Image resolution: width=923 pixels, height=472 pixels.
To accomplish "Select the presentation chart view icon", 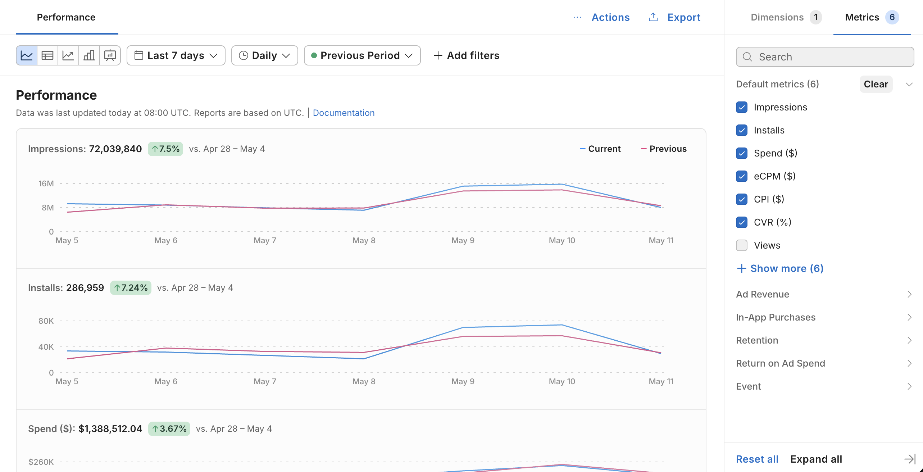I will point(110,55).
